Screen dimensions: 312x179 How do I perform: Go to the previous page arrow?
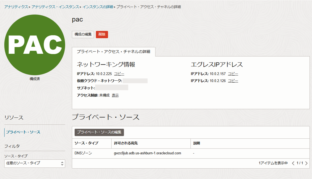click(x=293, y=163)
